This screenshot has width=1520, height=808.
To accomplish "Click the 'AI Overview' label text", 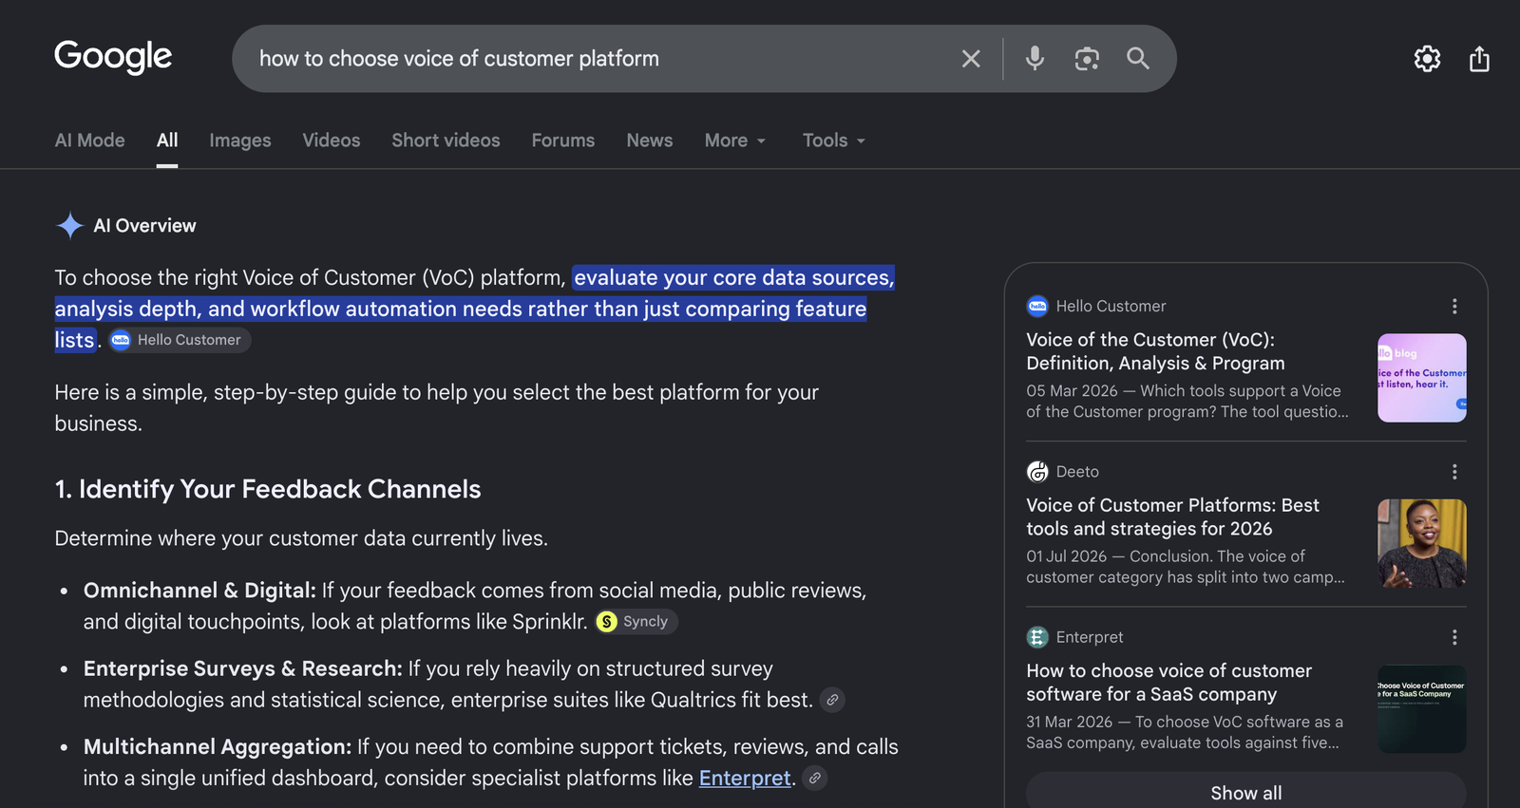I will 144,226.
